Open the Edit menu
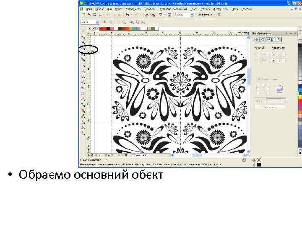This screenshot has width=302, height=226. [99, 9]
